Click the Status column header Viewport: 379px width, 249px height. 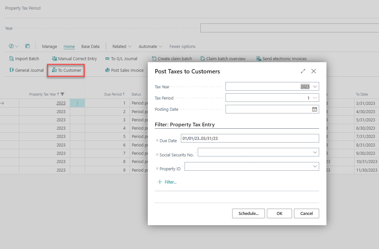[136, 94]
